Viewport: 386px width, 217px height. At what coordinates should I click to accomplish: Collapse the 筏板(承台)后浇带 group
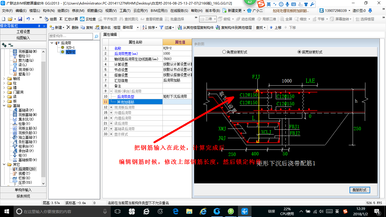[x=111, y=91]
